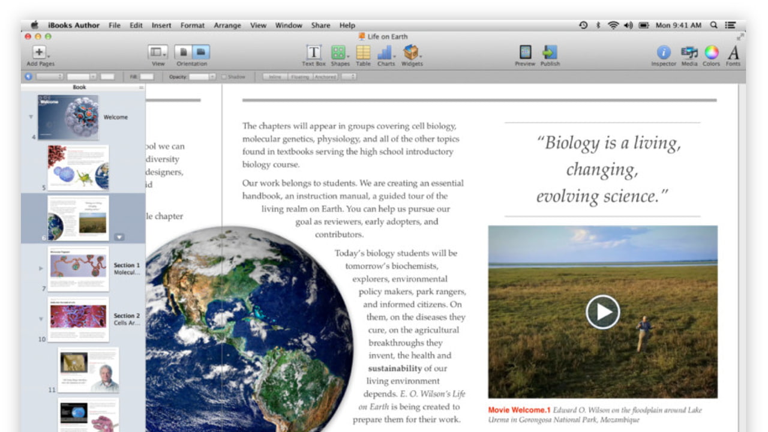Click the Preview iPad icon
Image resolution: width=768 pixels, height=432 pixels.
coord(526,52)
